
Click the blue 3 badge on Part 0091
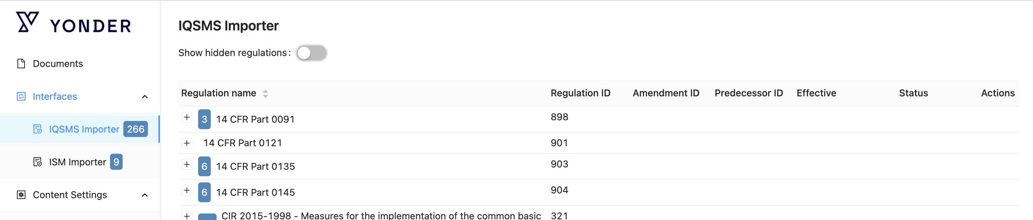(204, 120)
